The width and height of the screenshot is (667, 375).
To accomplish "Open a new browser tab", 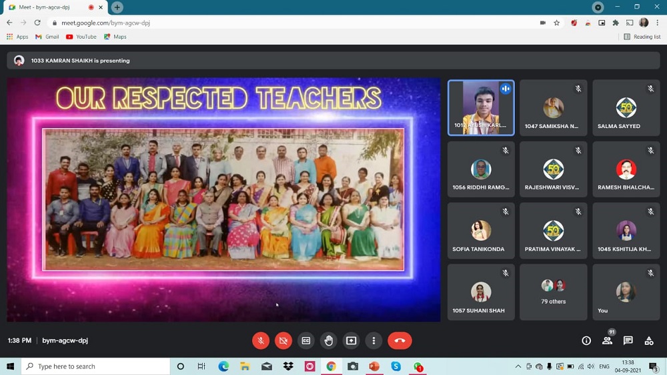I will (x=117, y=7).
